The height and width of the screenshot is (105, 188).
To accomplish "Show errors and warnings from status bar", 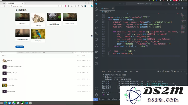I will tap(102, 99).
